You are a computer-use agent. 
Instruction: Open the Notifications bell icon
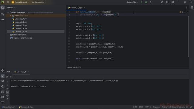tap(192, 8)
